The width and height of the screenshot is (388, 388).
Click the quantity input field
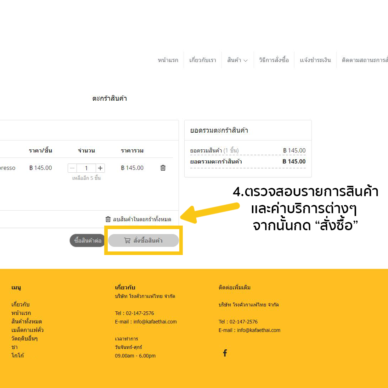(86, 168)
